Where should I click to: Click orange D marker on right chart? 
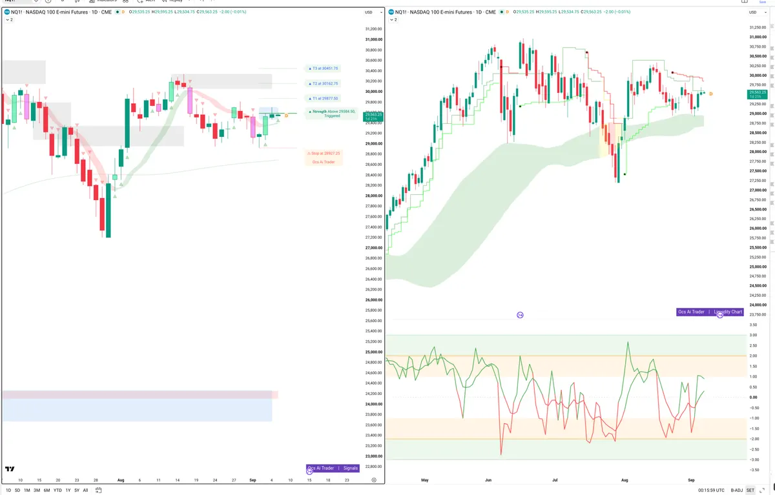click(x=711, y=94)
